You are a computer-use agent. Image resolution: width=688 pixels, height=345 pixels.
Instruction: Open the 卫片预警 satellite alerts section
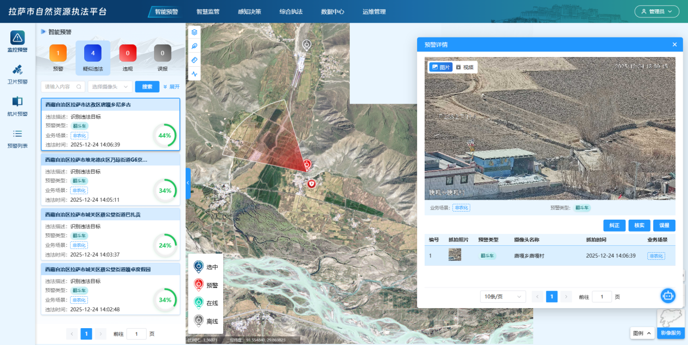click(x=17, y=74)
